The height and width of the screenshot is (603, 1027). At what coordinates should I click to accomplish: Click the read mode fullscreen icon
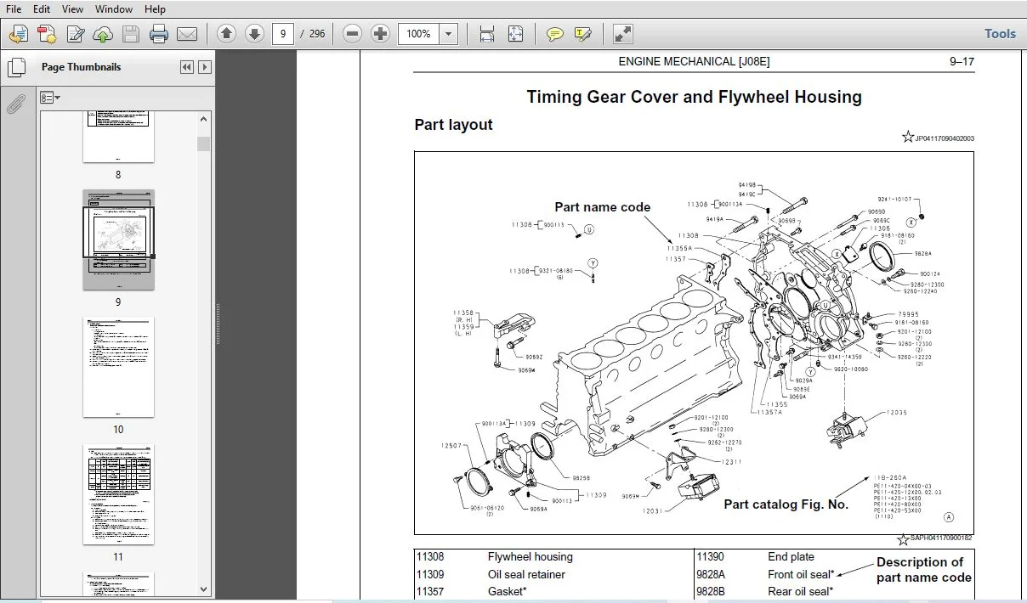(x=623, y=34)
